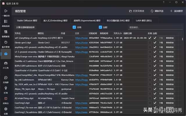Viewport: 186px width, 116px height.
Task: Open huggingface link of AbyssOrangeMix2 SFW row
Action: pyautogui.click(x=81, y=75)
